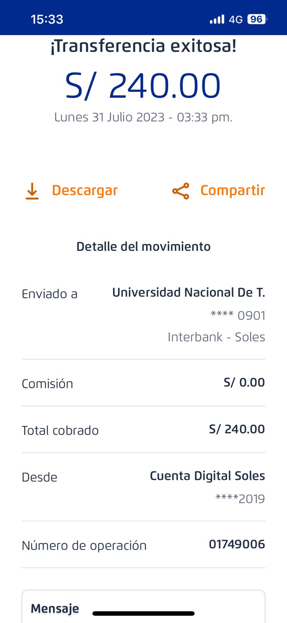287x623 pixels.
Task: Tap the 15:33 status bar clock
Action: pos(47,19)
